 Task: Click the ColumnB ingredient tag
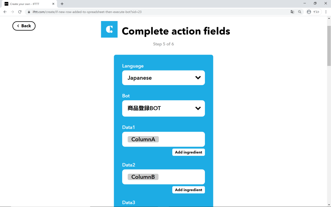pyautogui.click(x=143, y=177)
